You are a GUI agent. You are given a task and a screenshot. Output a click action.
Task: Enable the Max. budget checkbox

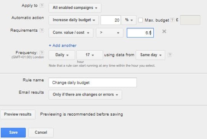140,20
